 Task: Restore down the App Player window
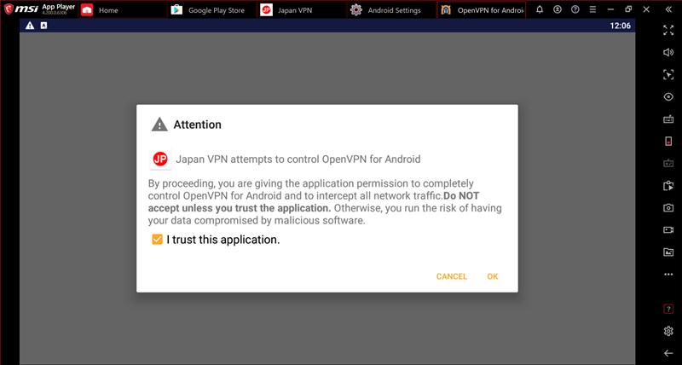pyautogui.click(x=628, y=9)
